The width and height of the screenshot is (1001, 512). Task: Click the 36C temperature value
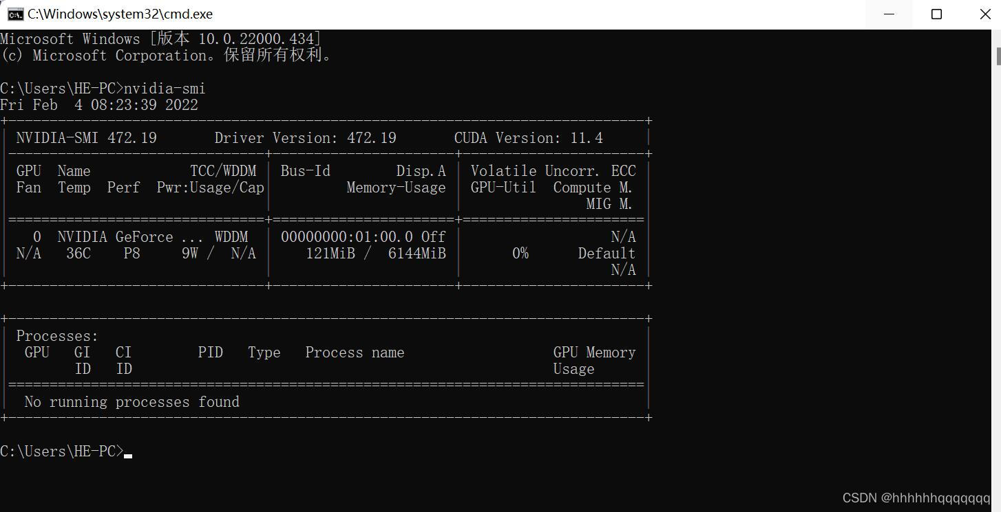coord(78,254)
